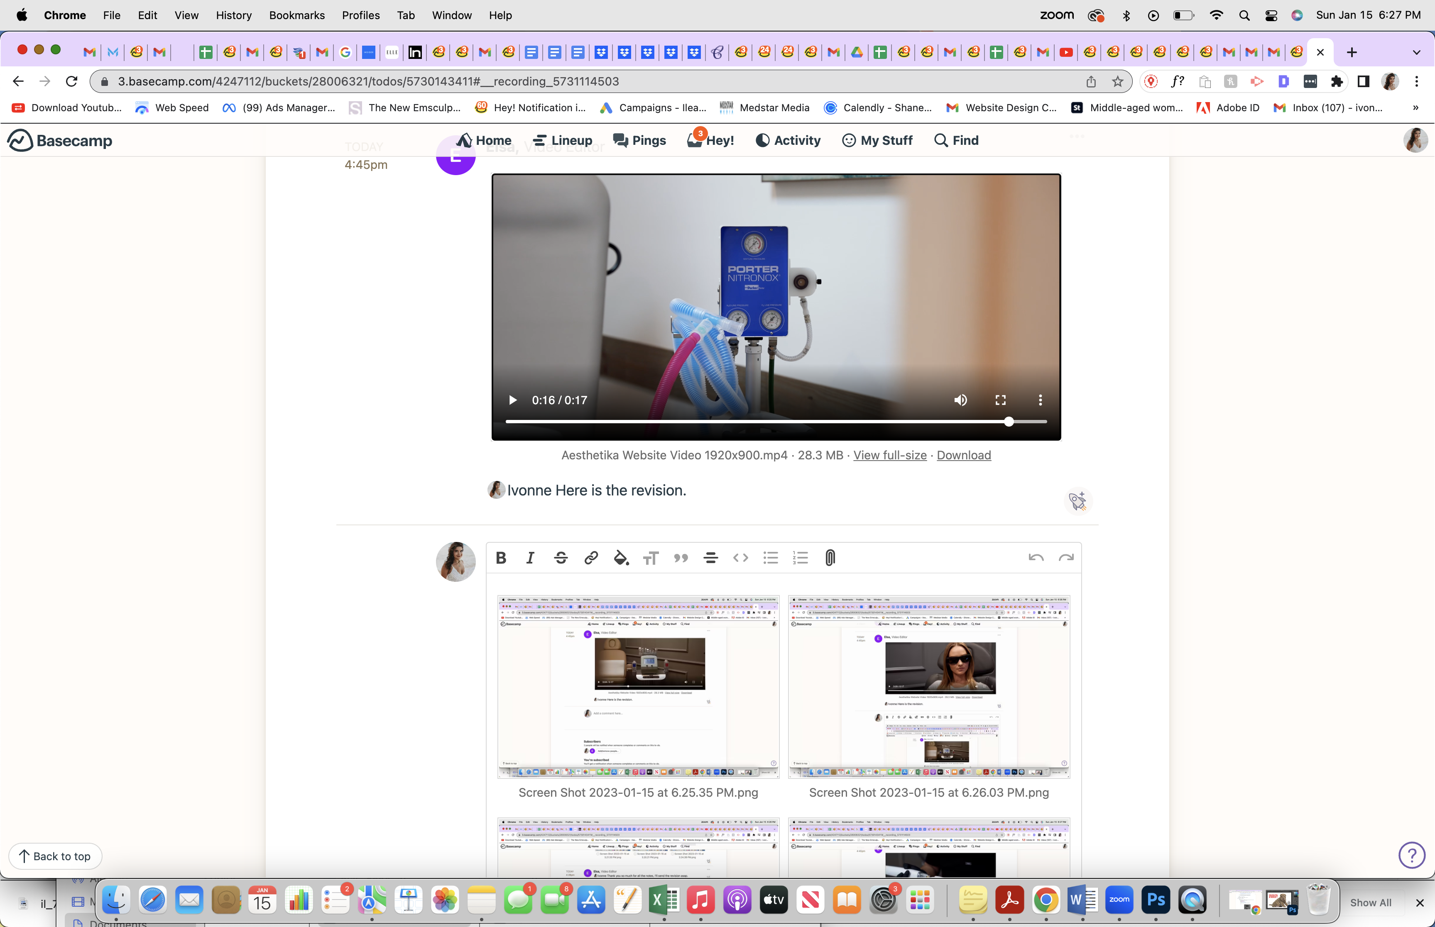Insert a code block from the toolbar
Screen dimensions: 1435x927
pyautogui.click(x=741, y=558)
